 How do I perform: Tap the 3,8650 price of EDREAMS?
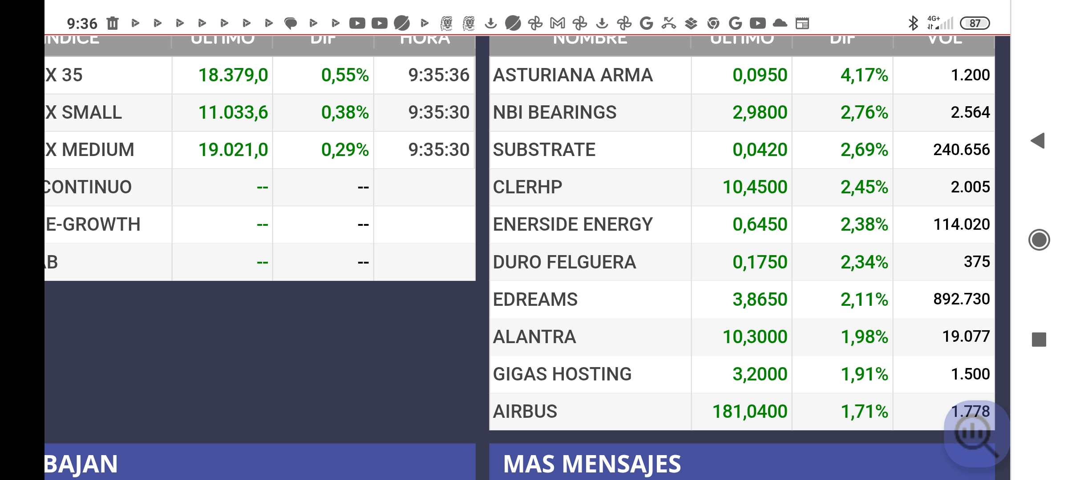[760, 299]
